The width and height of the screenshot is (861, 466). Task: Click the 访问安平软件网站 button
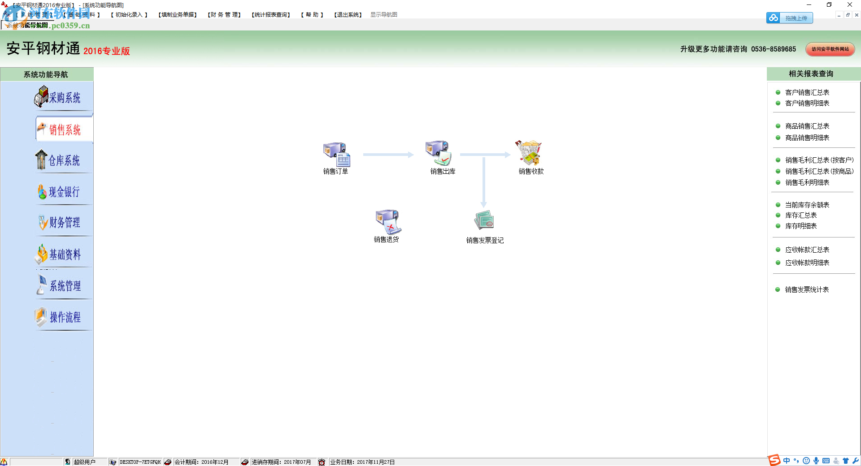tap(830, 49)
